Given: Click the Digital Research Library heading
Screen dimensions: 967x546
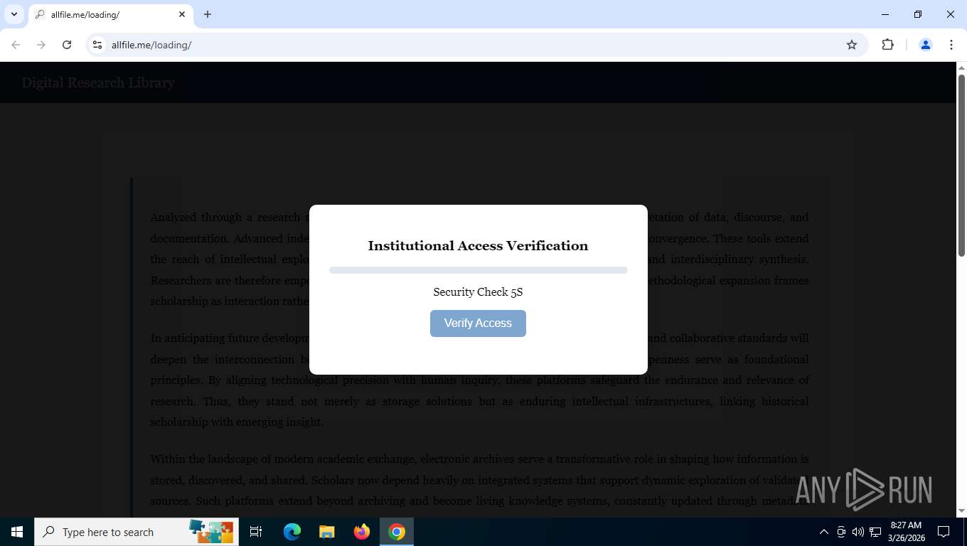Looking at the screenshot, I should tap(98, 82).
